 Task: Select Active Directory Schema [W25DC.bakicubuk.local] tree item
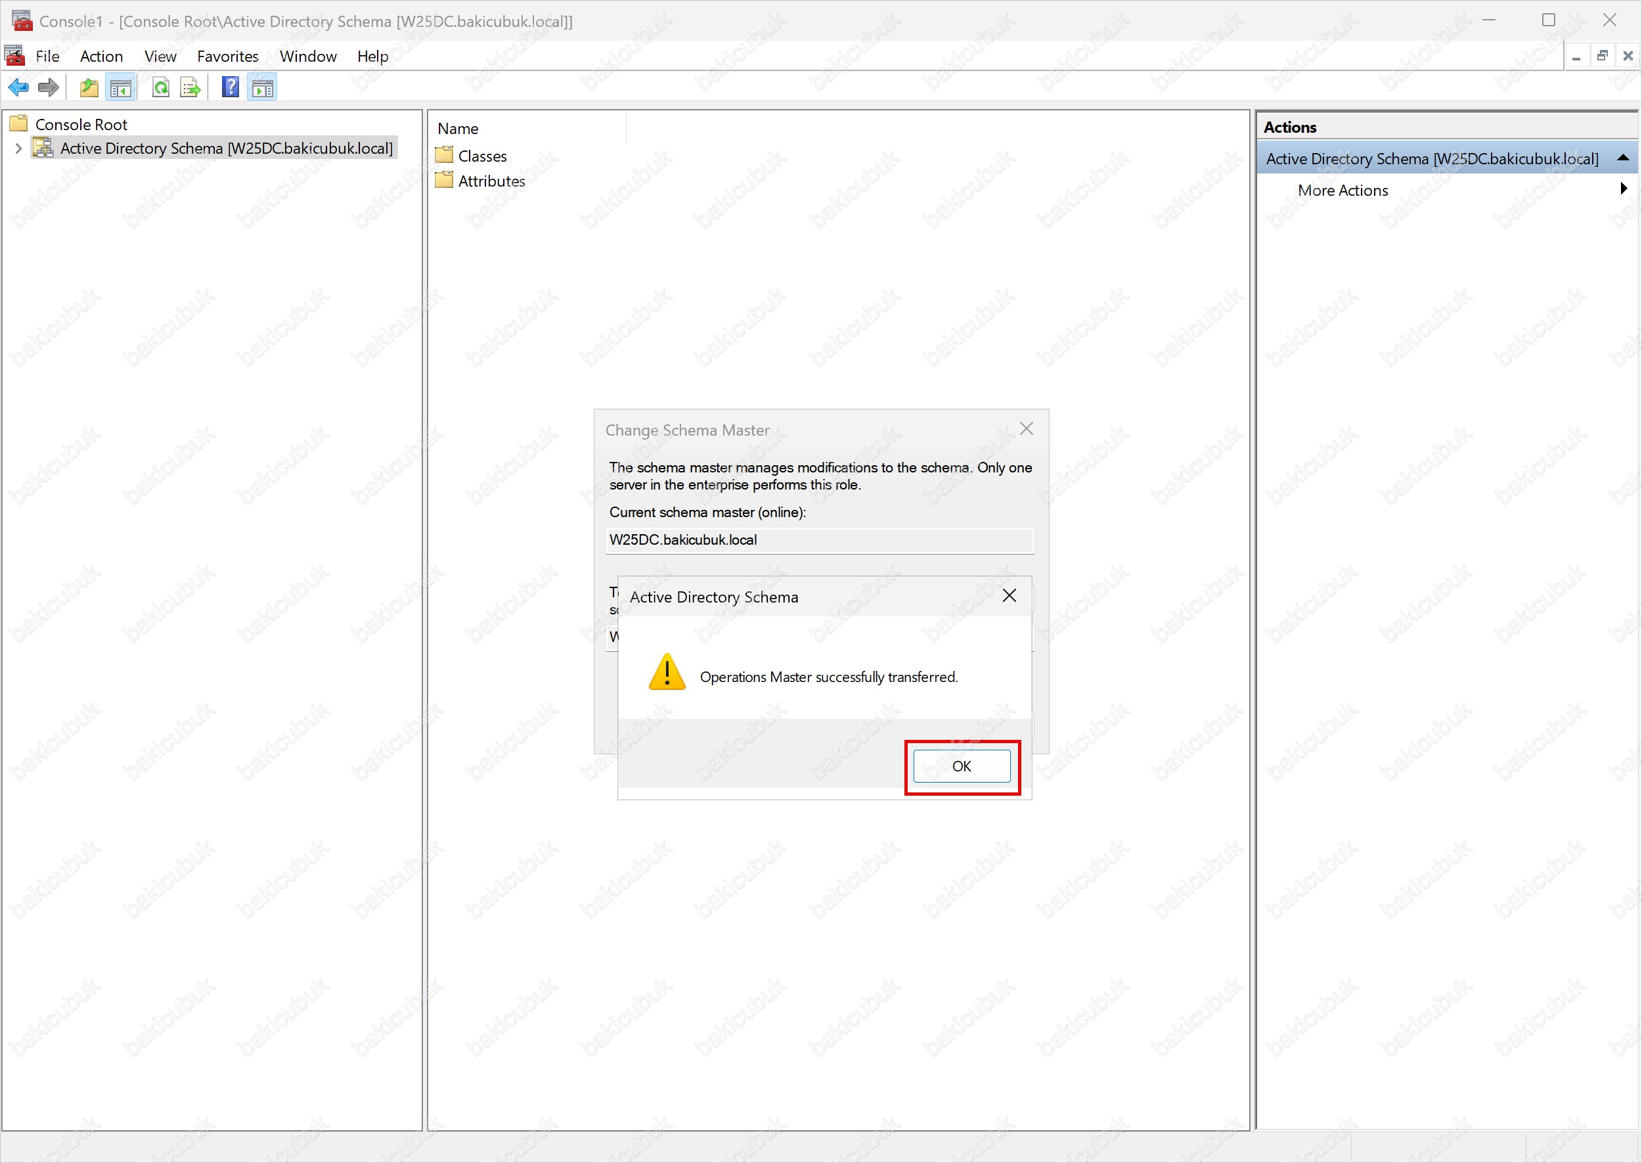pos(226,148)
